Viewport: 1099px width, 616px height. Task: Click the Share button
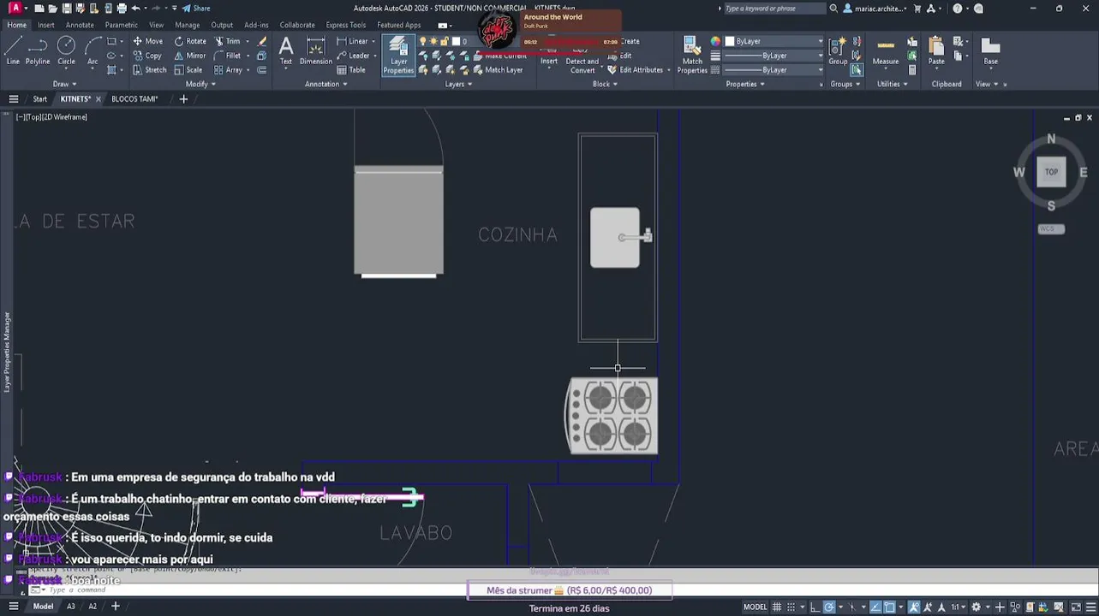[196, 9]
